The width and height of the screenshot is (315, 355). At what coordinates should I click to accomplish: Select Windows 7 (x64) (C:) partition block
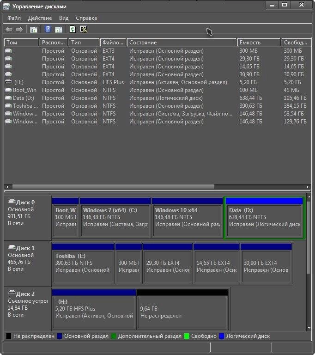click(x=115, y=218)
